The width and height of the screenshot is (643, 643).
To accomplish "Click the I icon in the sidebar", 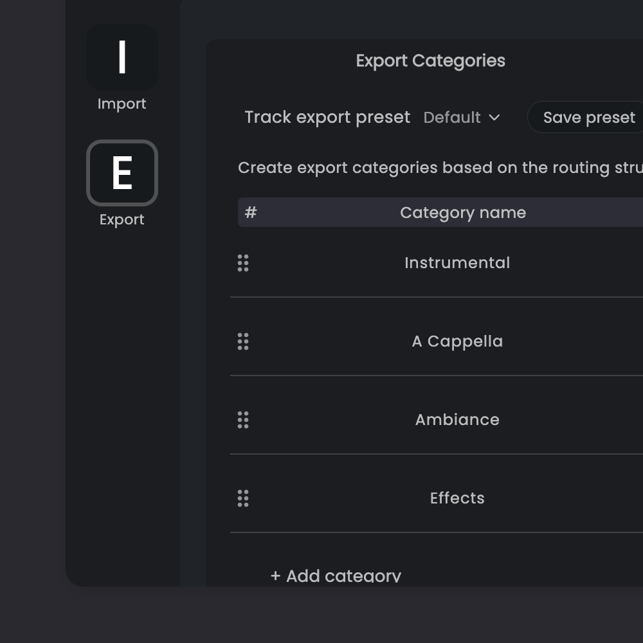I will pyautogui.click(x=122, y=57).
